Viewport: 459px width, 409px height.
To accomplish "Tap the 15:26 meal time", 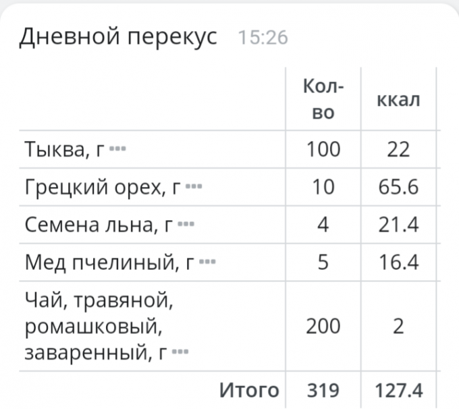I will click(x=263, y=38).
